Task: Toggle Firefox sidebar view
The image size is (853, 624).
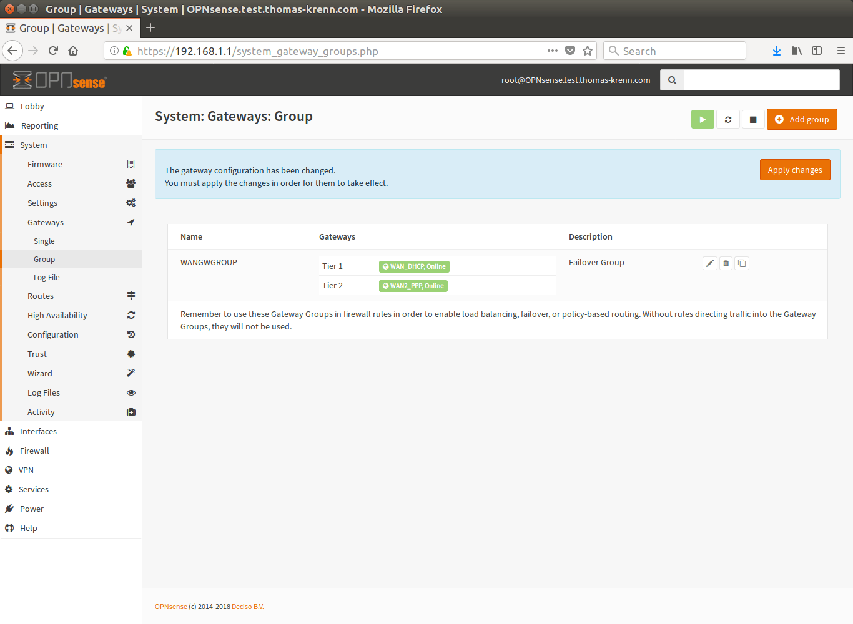Action: (817, 51)
